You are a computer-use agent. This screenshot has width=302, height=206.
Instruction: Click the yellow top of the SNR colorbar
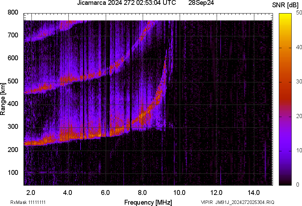[285, 16]
